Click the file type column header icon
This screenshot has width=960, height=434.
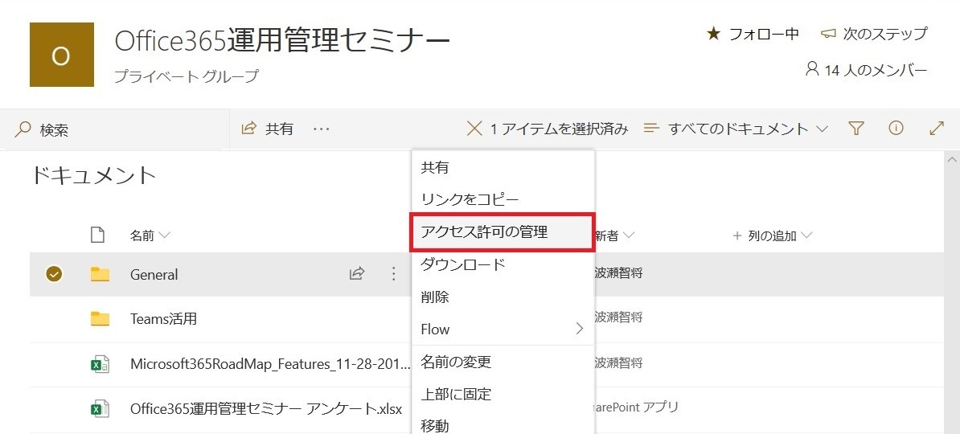[x=97, y=235]
